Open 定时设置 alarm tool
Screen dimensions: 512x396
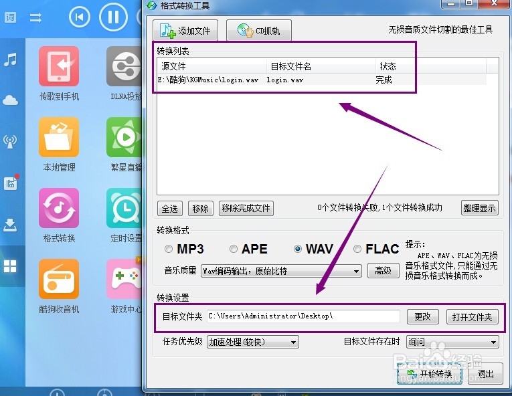point(124,208)
